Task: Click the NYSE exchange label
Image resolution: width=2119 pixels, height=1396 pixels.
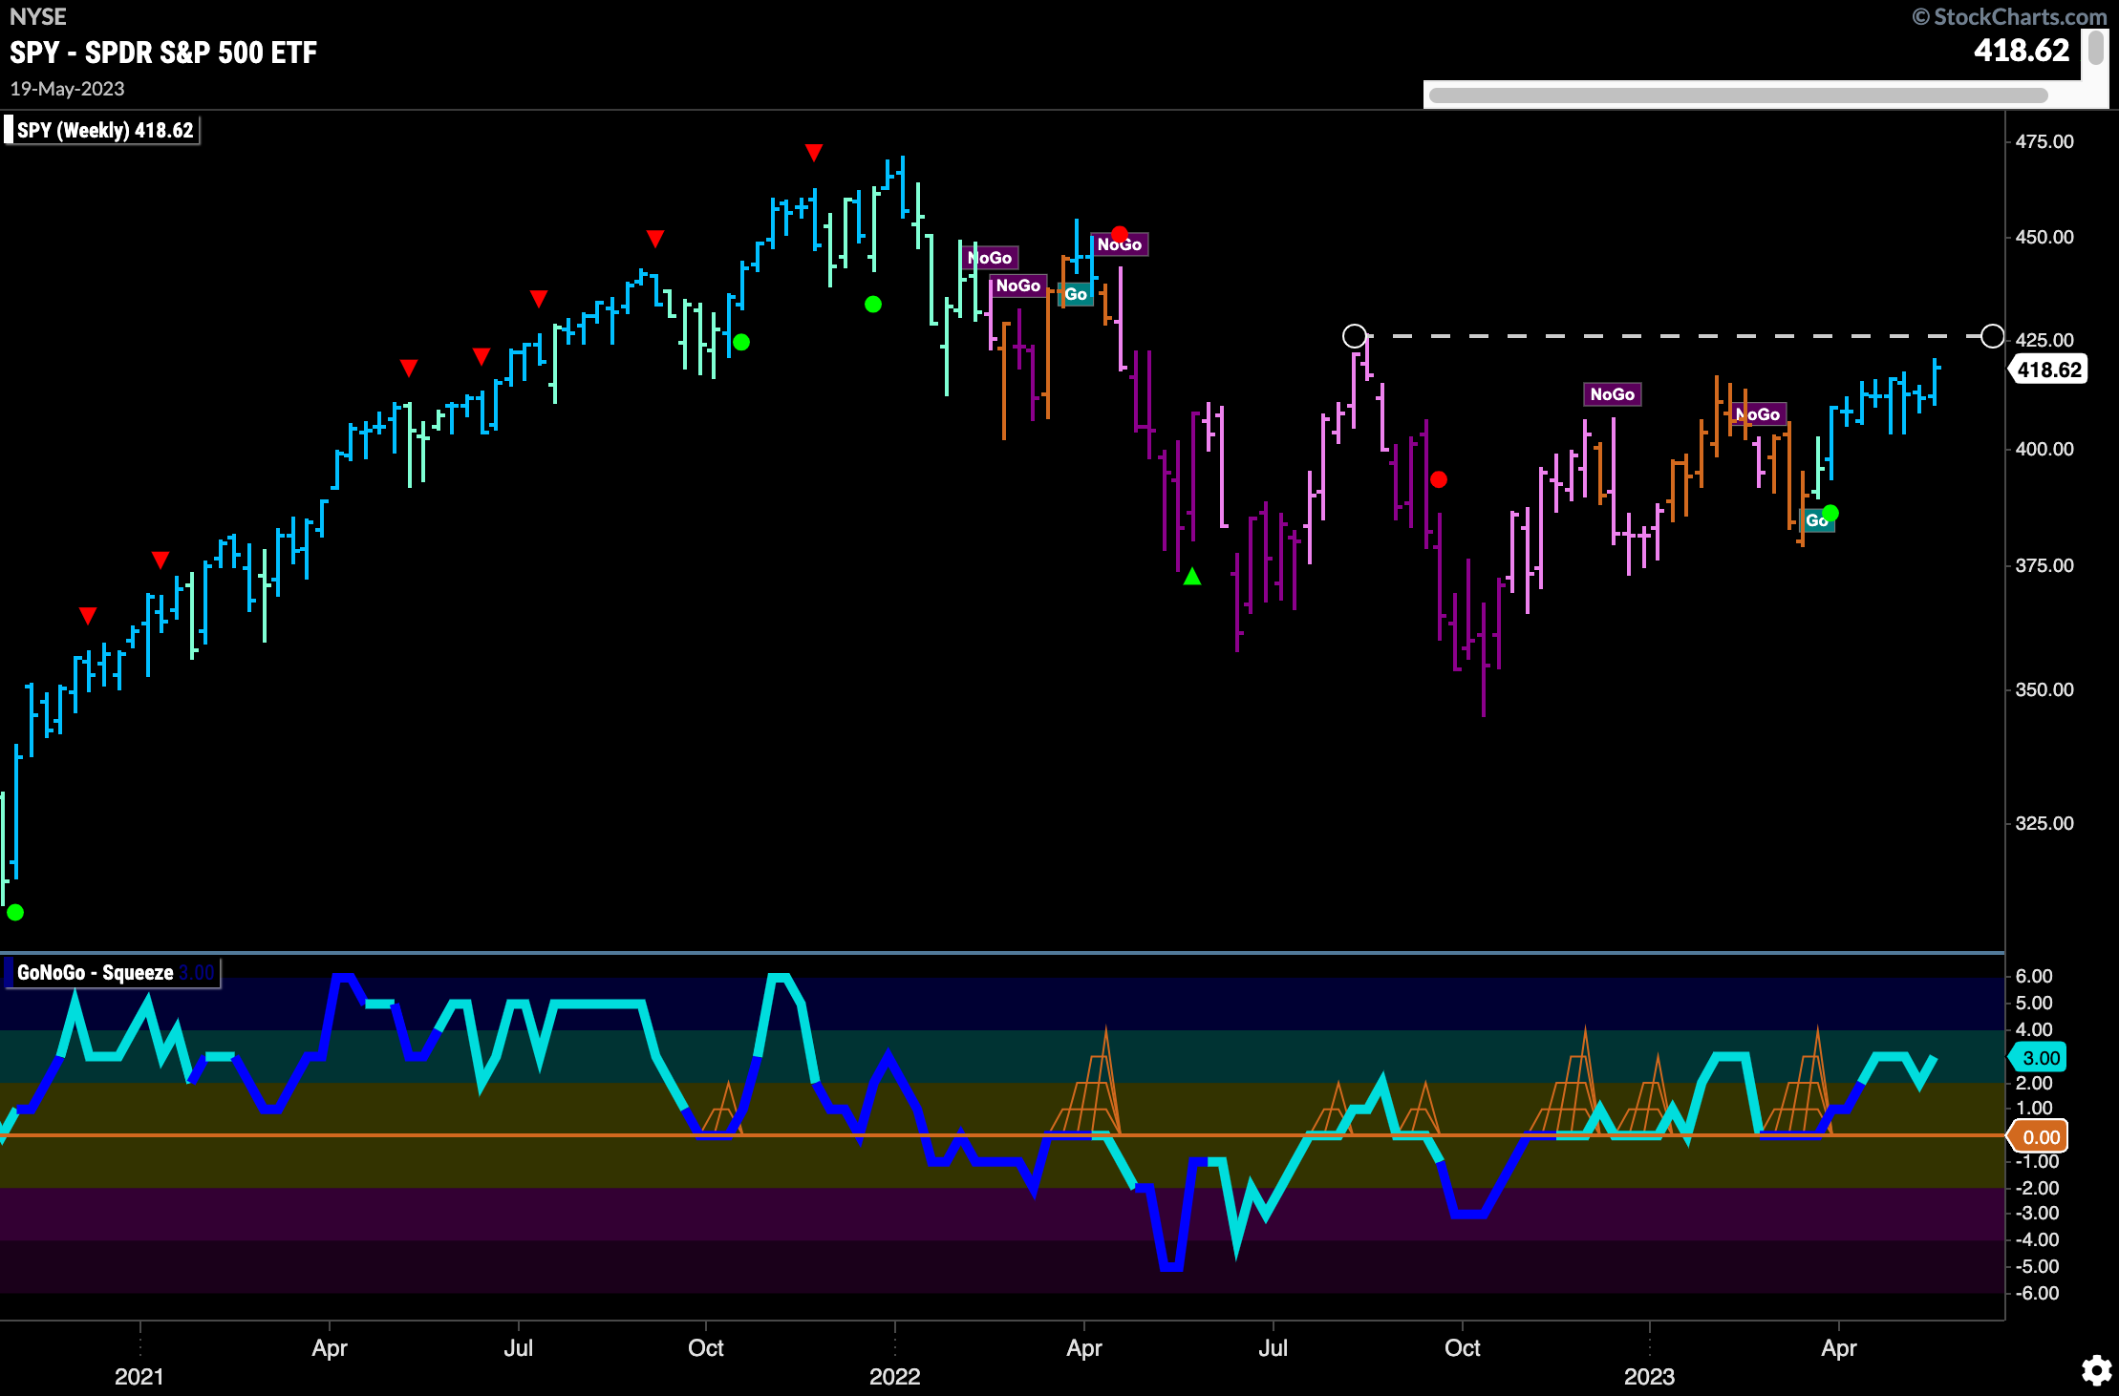Action: pos(38,16)
